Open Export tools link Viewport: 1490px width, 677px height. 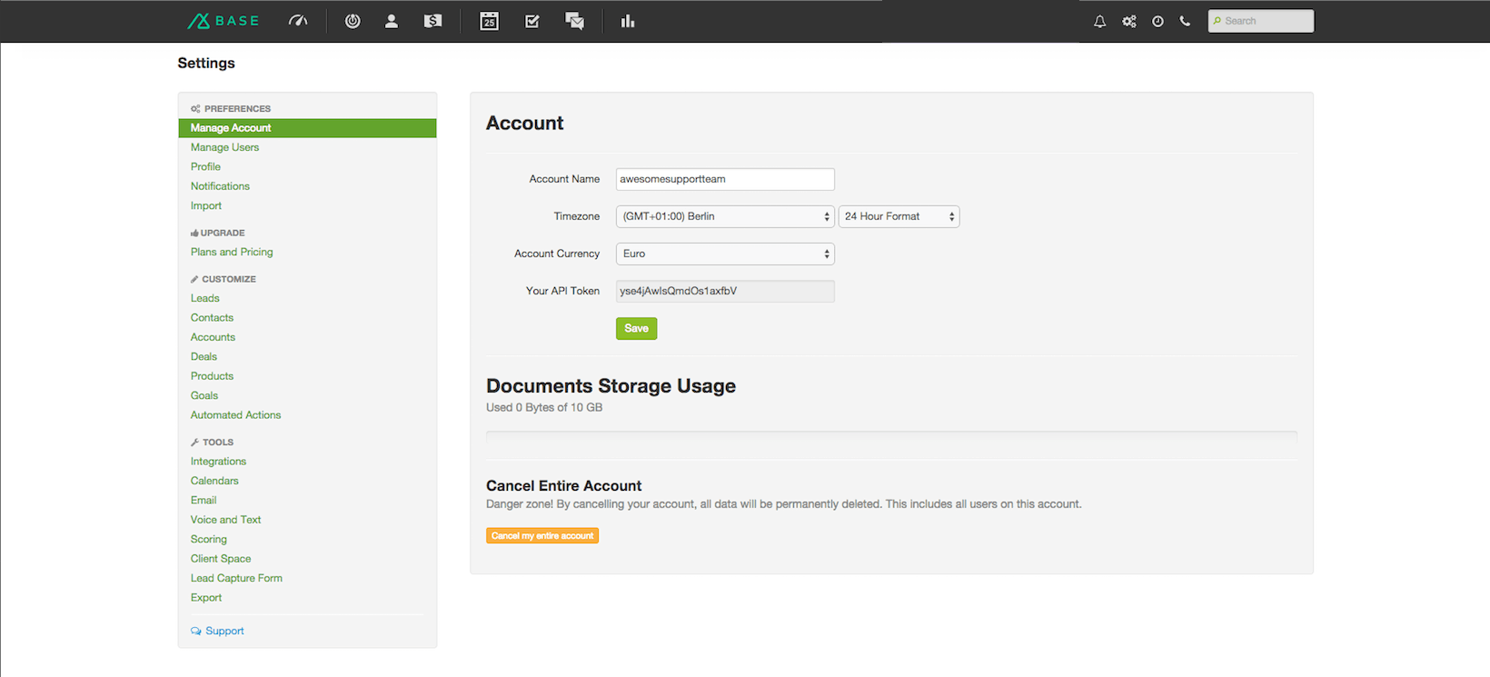coord(206,597)
